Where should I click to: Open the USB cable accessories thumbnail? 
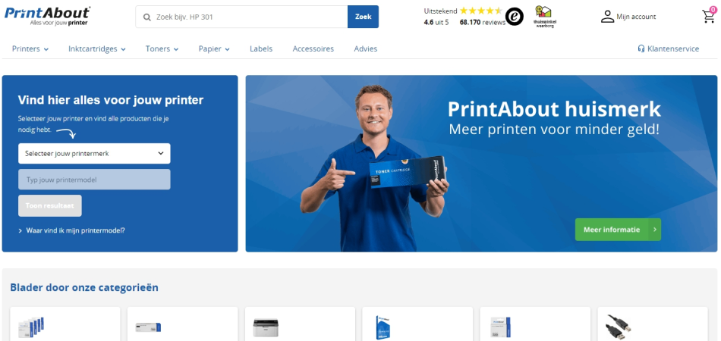(619, 327)
